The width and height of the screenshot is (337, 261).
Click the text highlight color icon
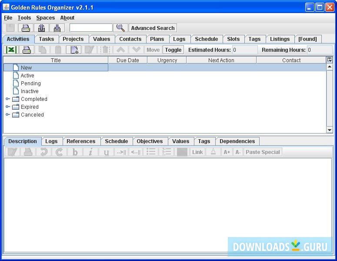pos(213,152)
